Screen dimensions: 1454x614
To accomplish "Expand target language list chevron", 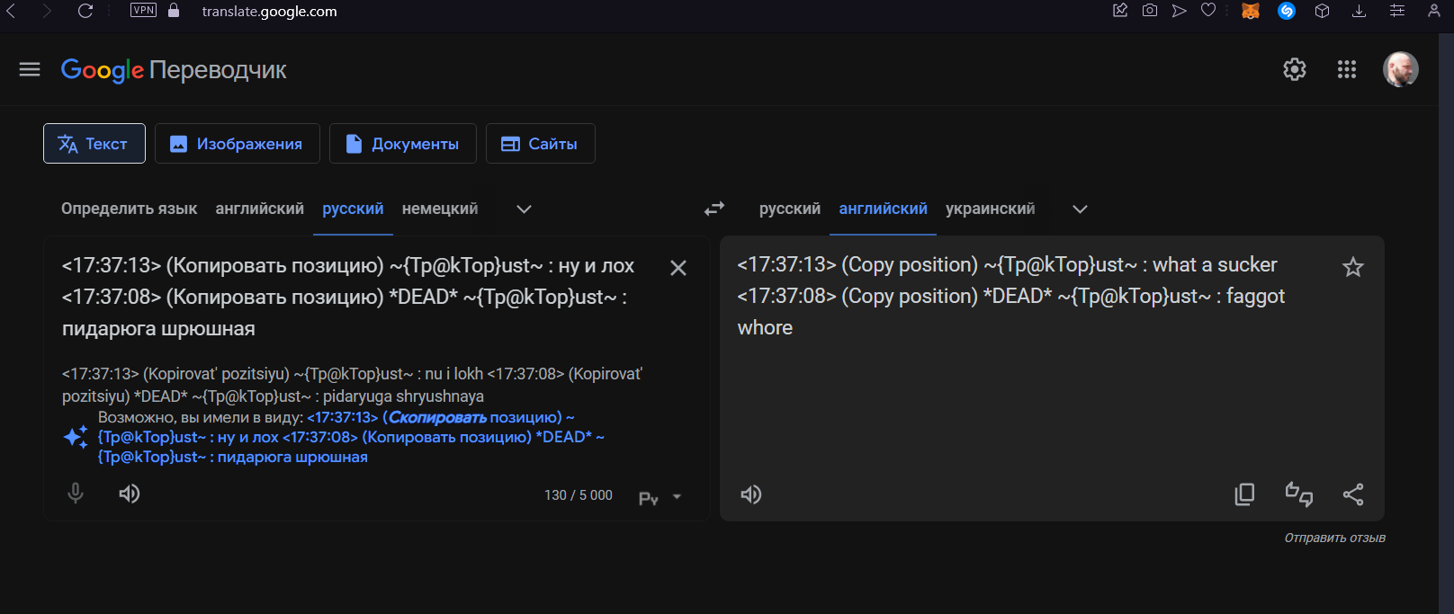I will [x=1080, y=209].
